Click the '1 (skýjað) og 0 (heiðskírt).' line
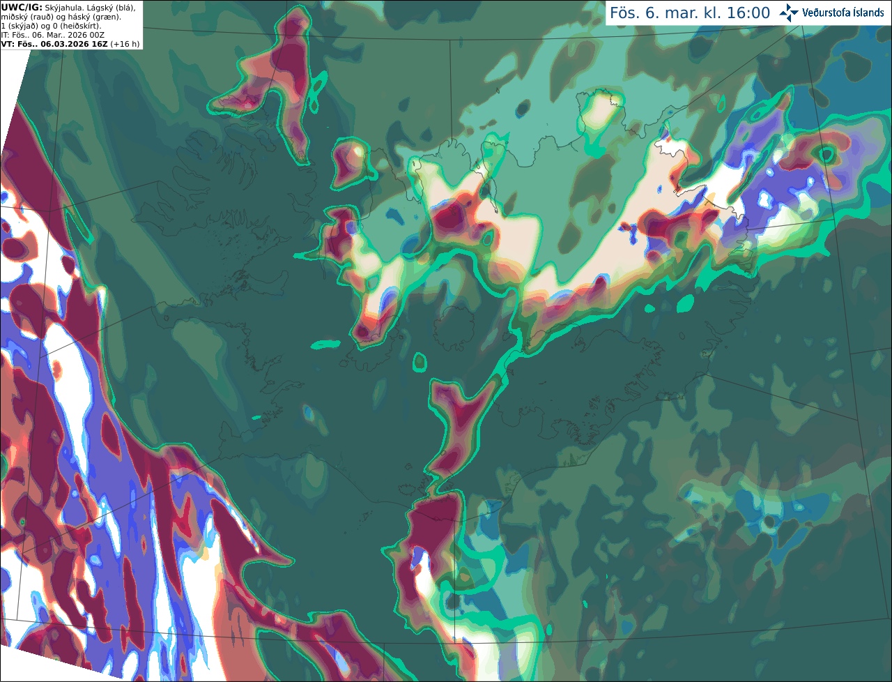The image size is (892, 682). pos(51,26)
